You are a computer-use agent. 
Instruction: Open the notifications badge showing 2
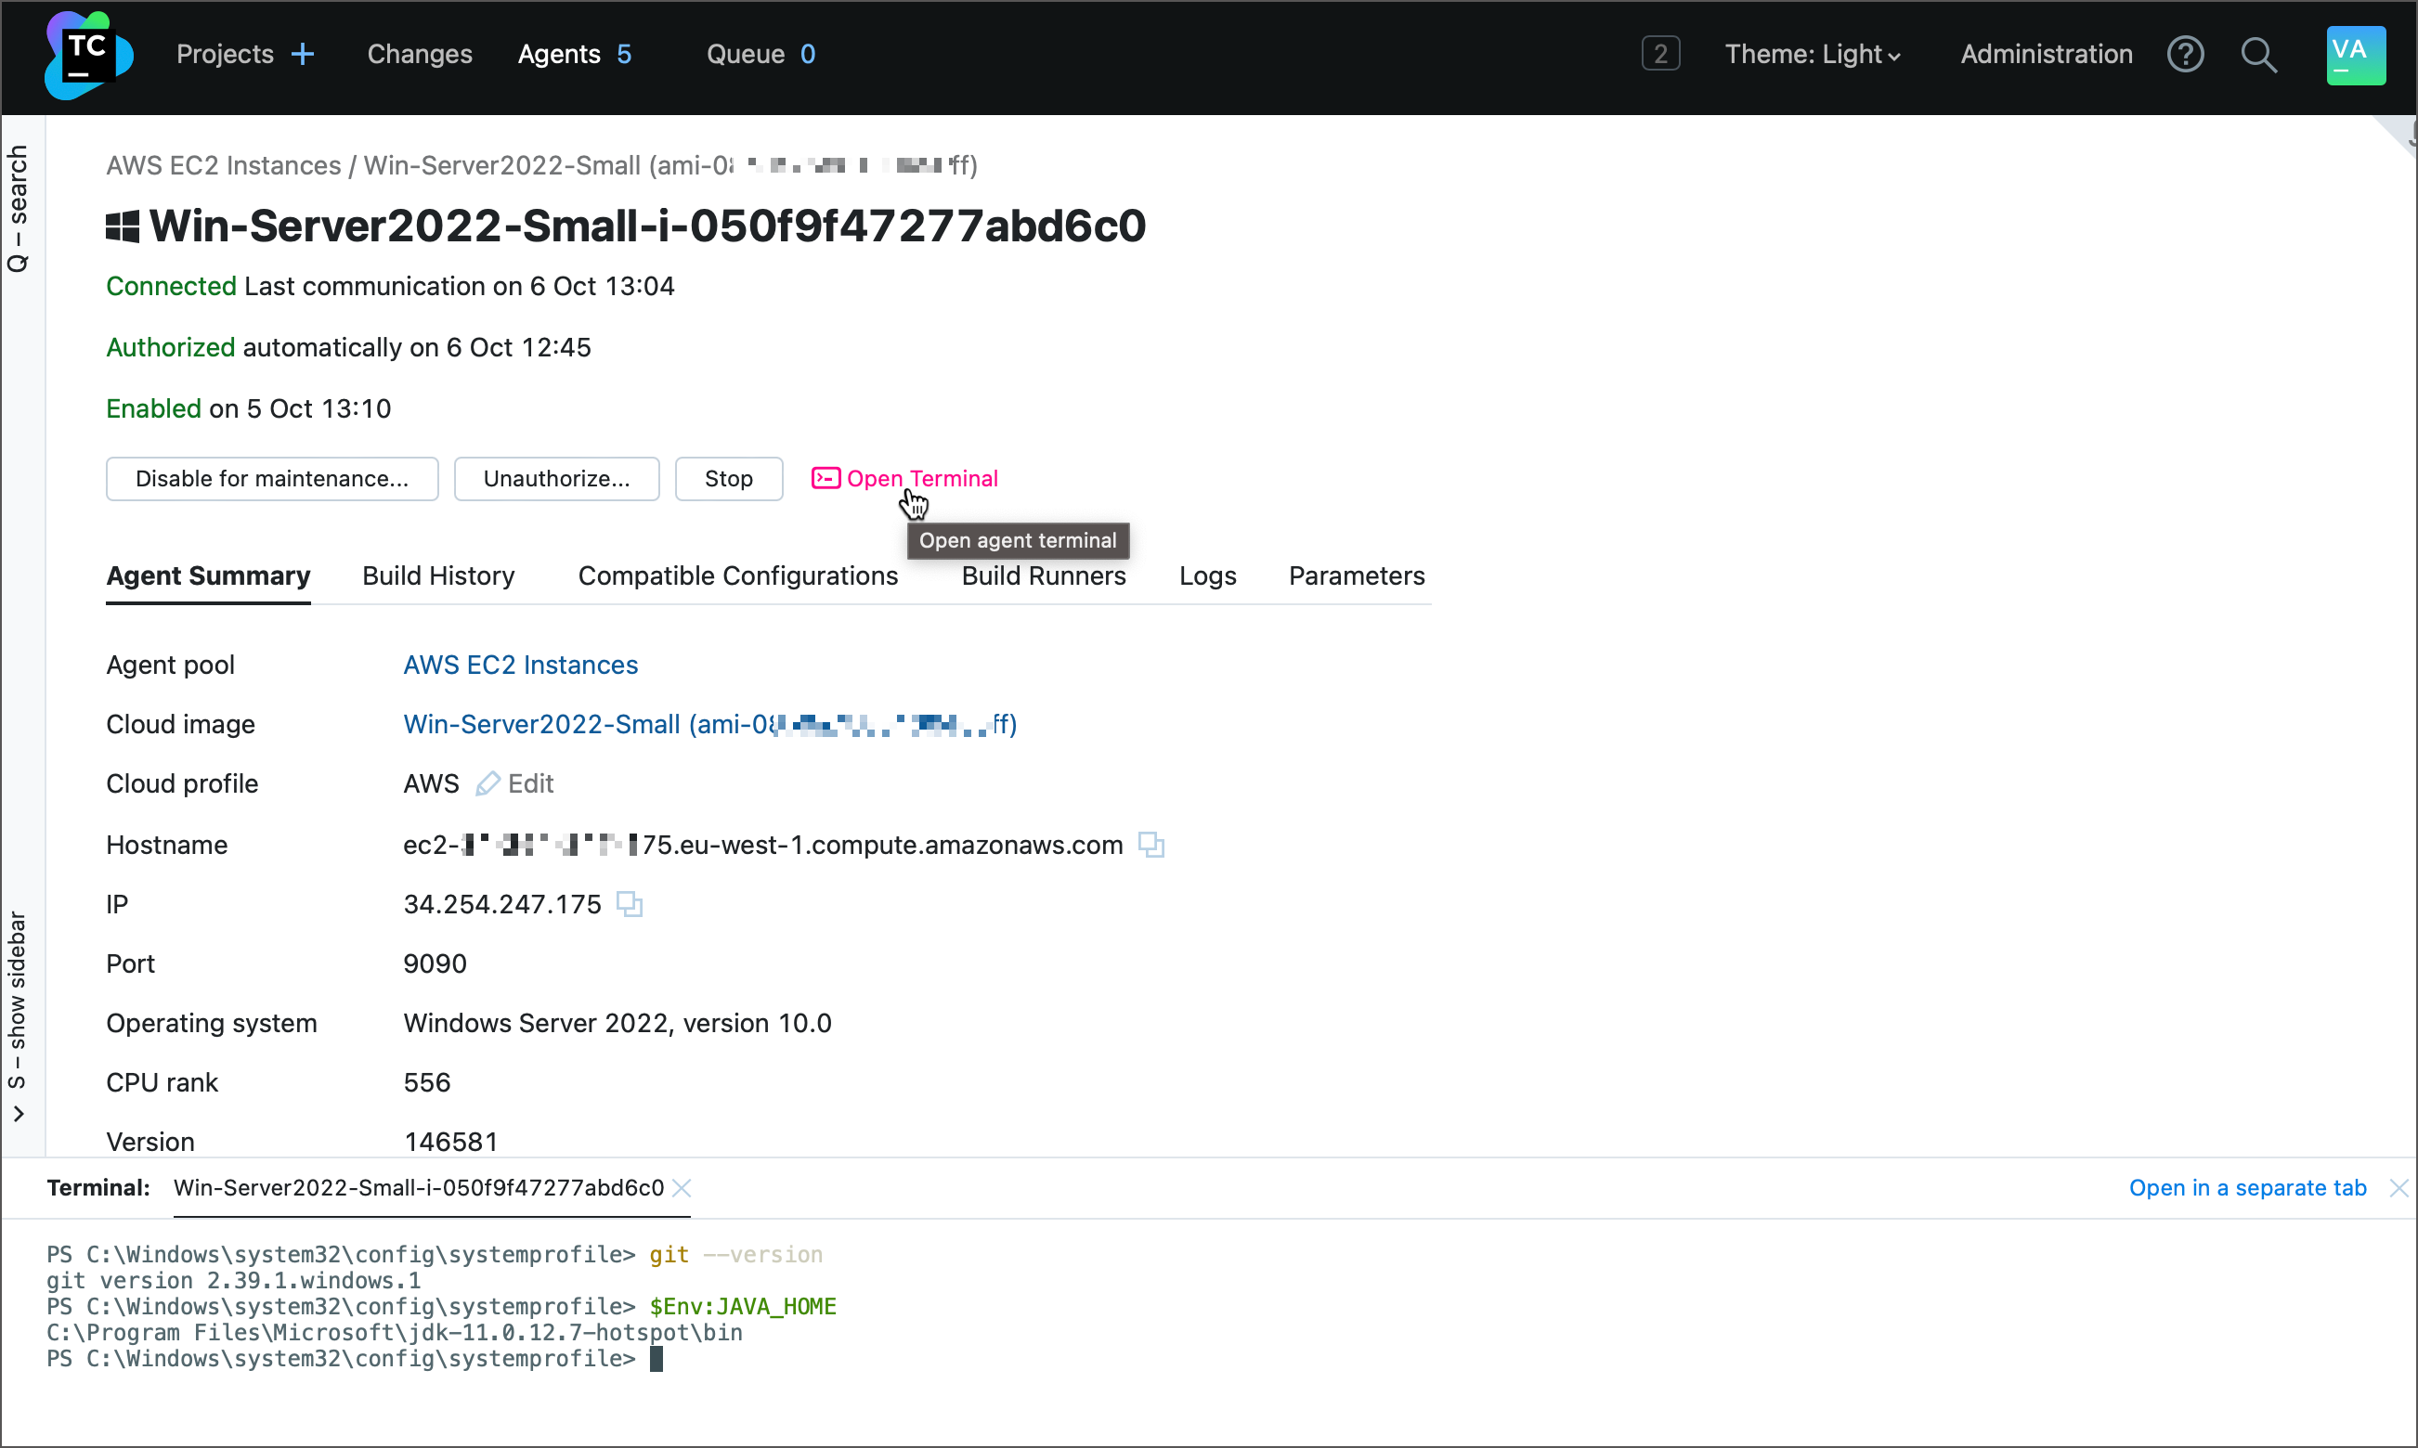(x=1660, y=54)
